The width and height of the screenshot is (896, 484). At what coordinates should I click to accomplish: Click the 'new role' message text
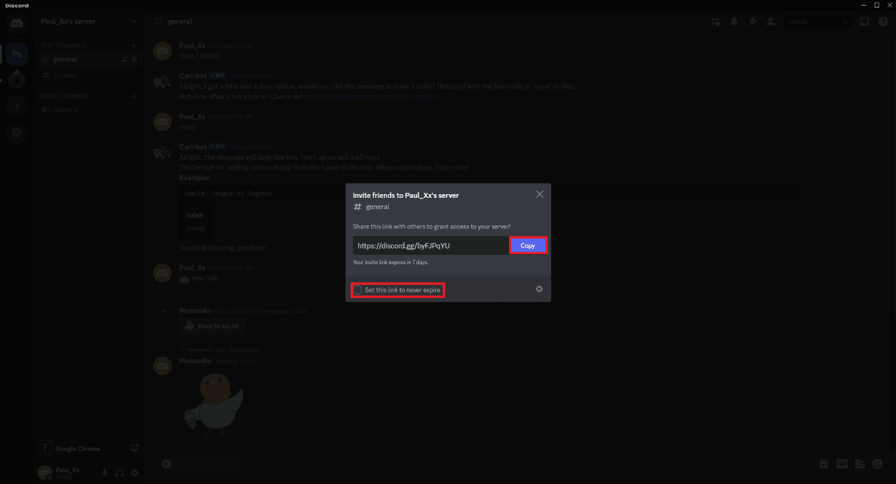pos(205,278)
